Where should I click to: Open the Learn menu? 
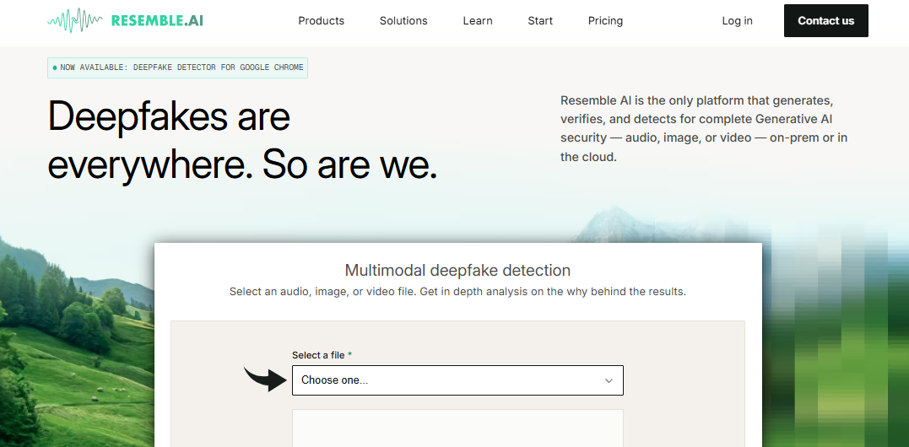pyautogui.click(x=478, y=21)
